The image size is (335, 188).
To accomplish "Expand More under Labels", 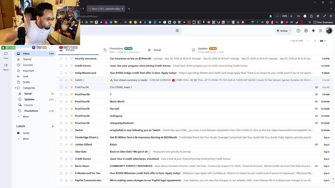I will pyautogui.click(x=26, y=139).
